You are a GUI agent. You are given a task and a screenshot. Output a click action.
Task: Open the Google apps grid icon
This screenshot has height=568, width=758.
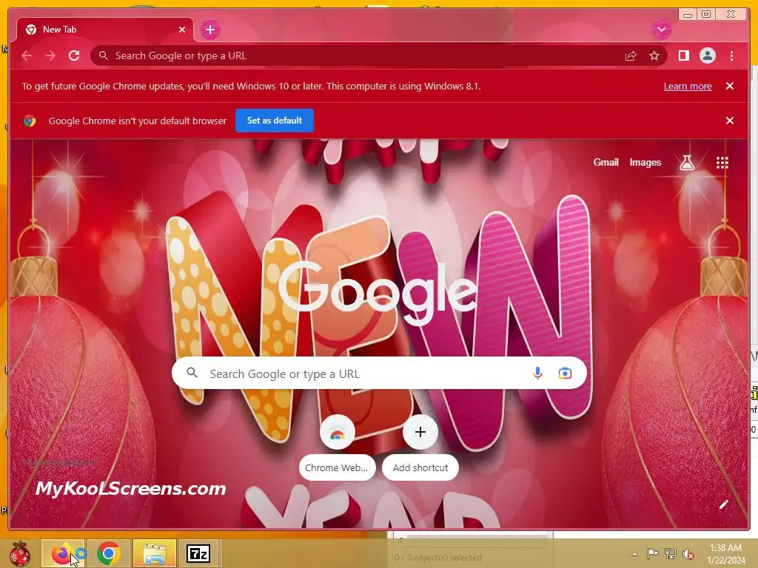click(x=722, y=163)
